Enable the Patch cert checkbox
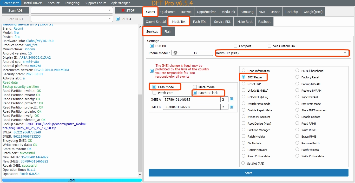The image size is (355, 183). coord(154,93)
